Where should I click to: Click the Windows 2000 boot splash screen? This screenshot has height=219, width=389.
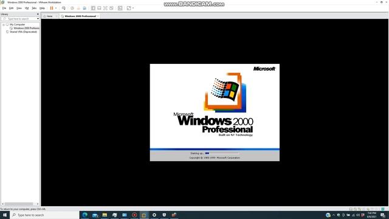[215, 113]
